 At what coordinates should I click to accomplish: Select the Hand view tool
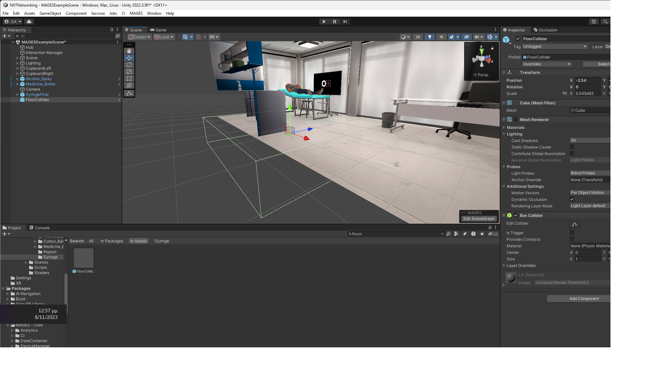tap(129, 51)
